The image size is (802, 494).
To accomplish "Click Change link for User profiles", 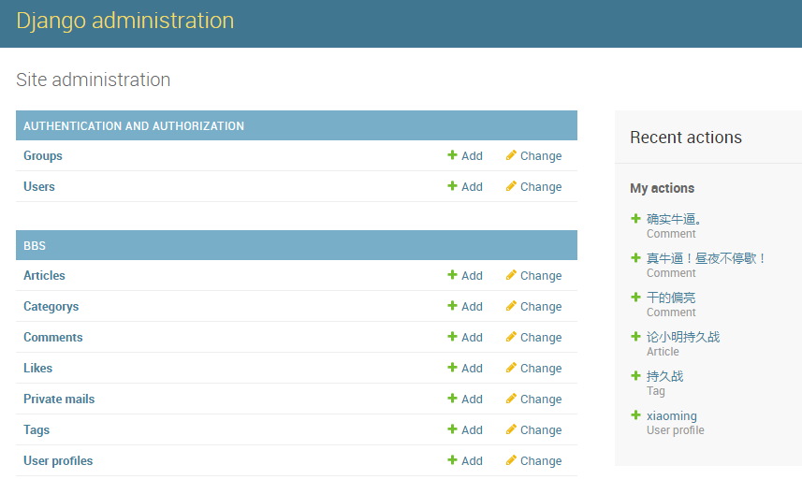I will 541,460.
